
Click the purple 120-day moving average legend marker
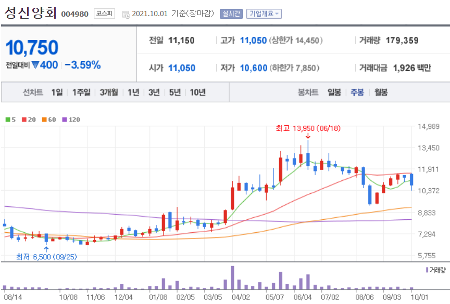pos(65,119)
